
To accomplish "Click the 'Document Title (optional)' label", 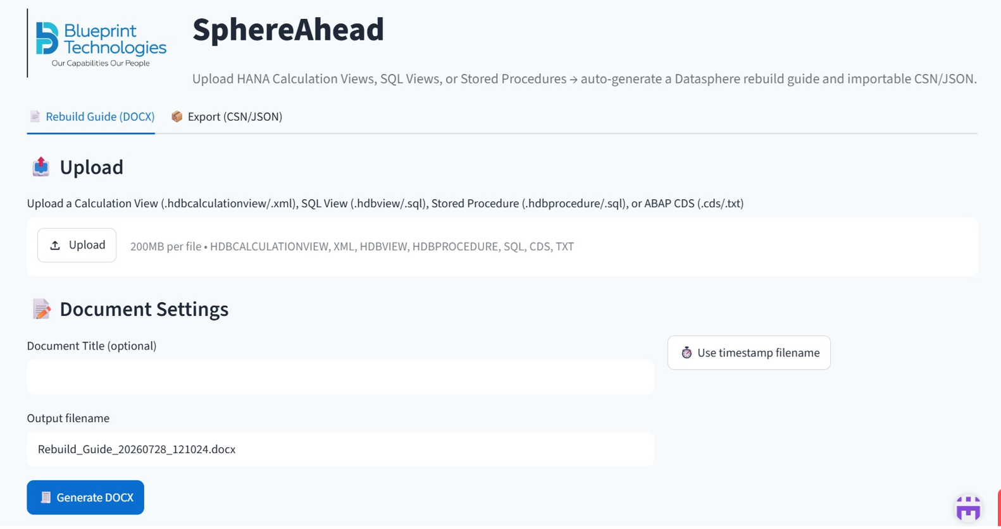I will [x=92, y=346].
